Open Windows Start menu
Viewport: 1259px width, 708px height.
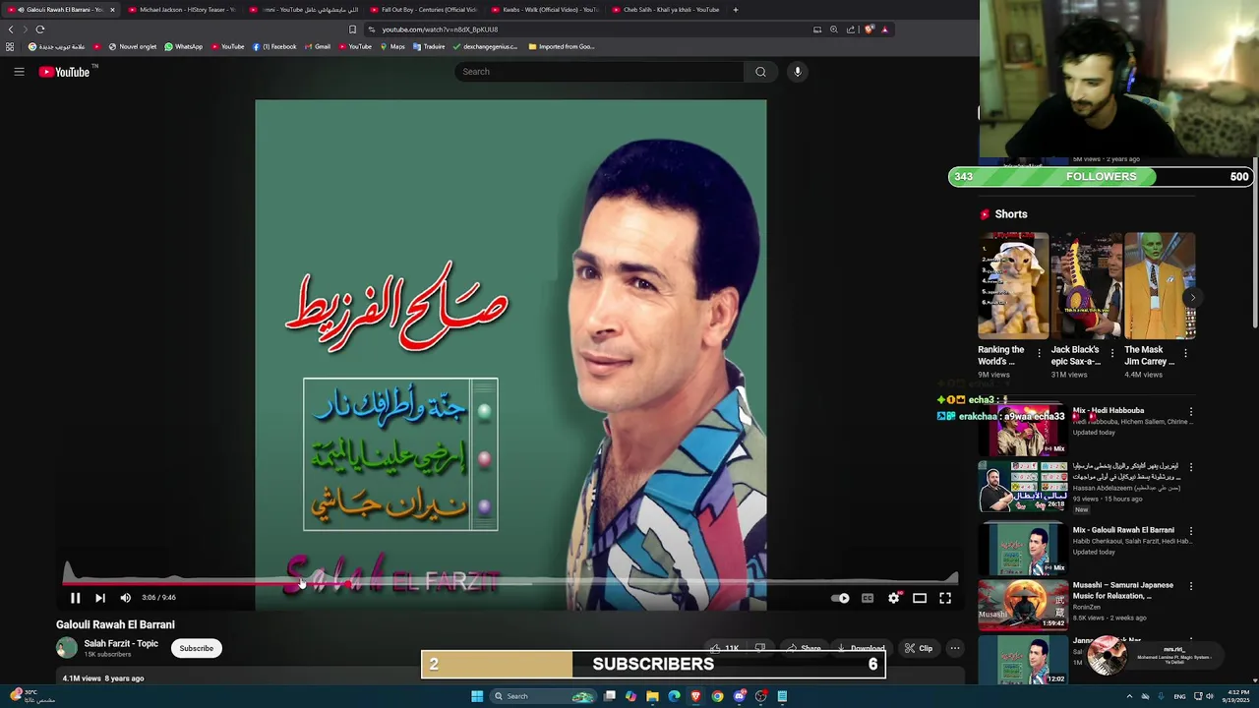(x=477, y=696)
